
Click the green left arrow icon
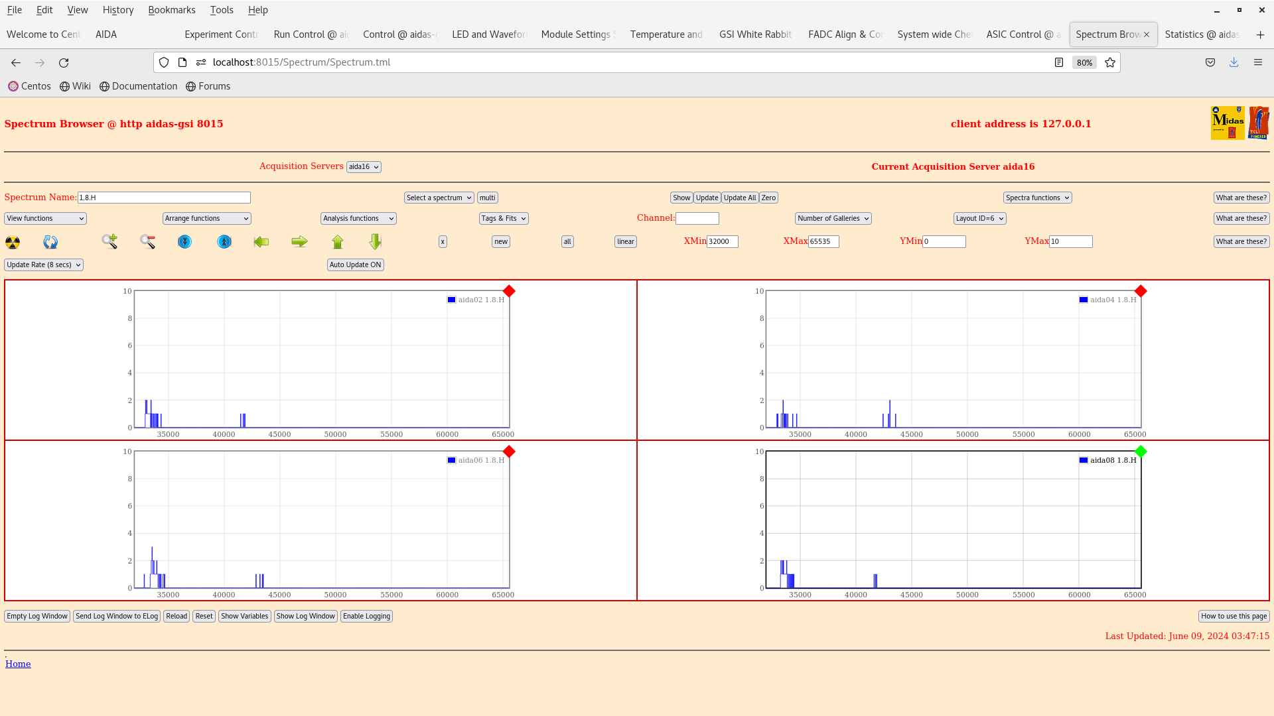point(261,242)
